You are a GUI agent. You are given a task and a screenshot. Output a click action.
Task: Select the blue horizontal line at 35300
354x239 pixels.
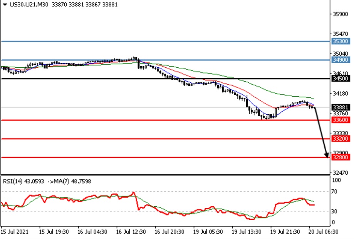point(166,41)
